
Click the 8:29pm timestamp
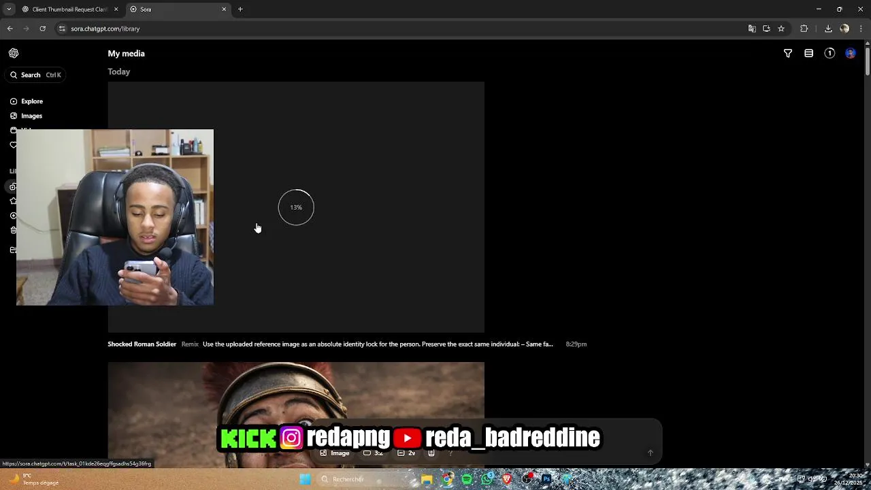[576, 344]
